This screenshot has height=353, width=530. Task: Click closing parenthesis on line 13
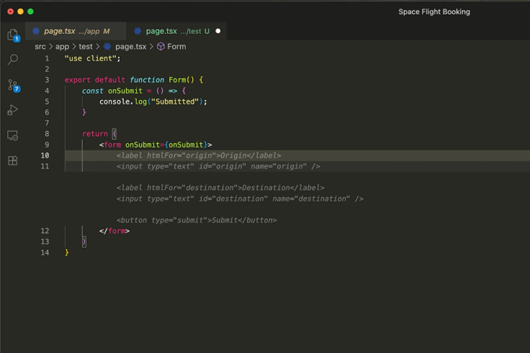(84, 241)
